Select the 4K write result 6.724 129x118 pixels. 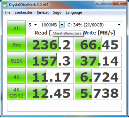[98, 76]
